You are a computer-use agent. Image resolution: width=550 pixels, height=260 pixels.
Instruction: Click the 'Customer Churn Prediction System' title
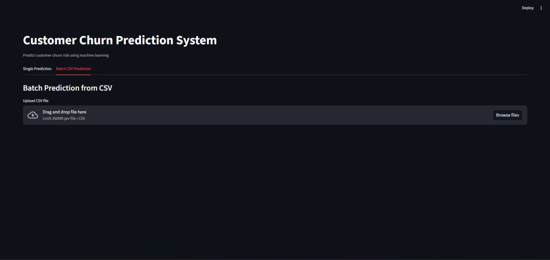point(119,40)
